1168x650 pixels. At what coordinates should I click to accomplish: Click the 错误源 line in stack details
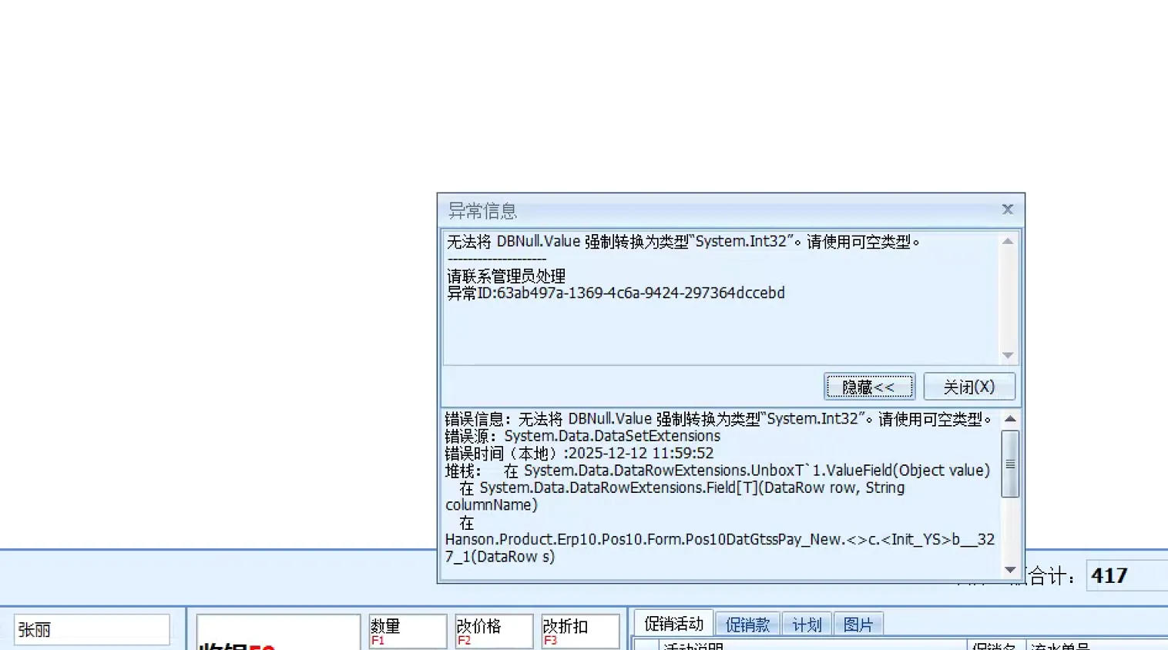582,436
